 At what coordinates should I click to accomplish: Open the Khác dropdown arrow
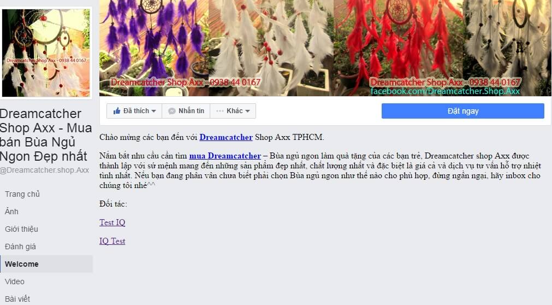coord(247,111)
